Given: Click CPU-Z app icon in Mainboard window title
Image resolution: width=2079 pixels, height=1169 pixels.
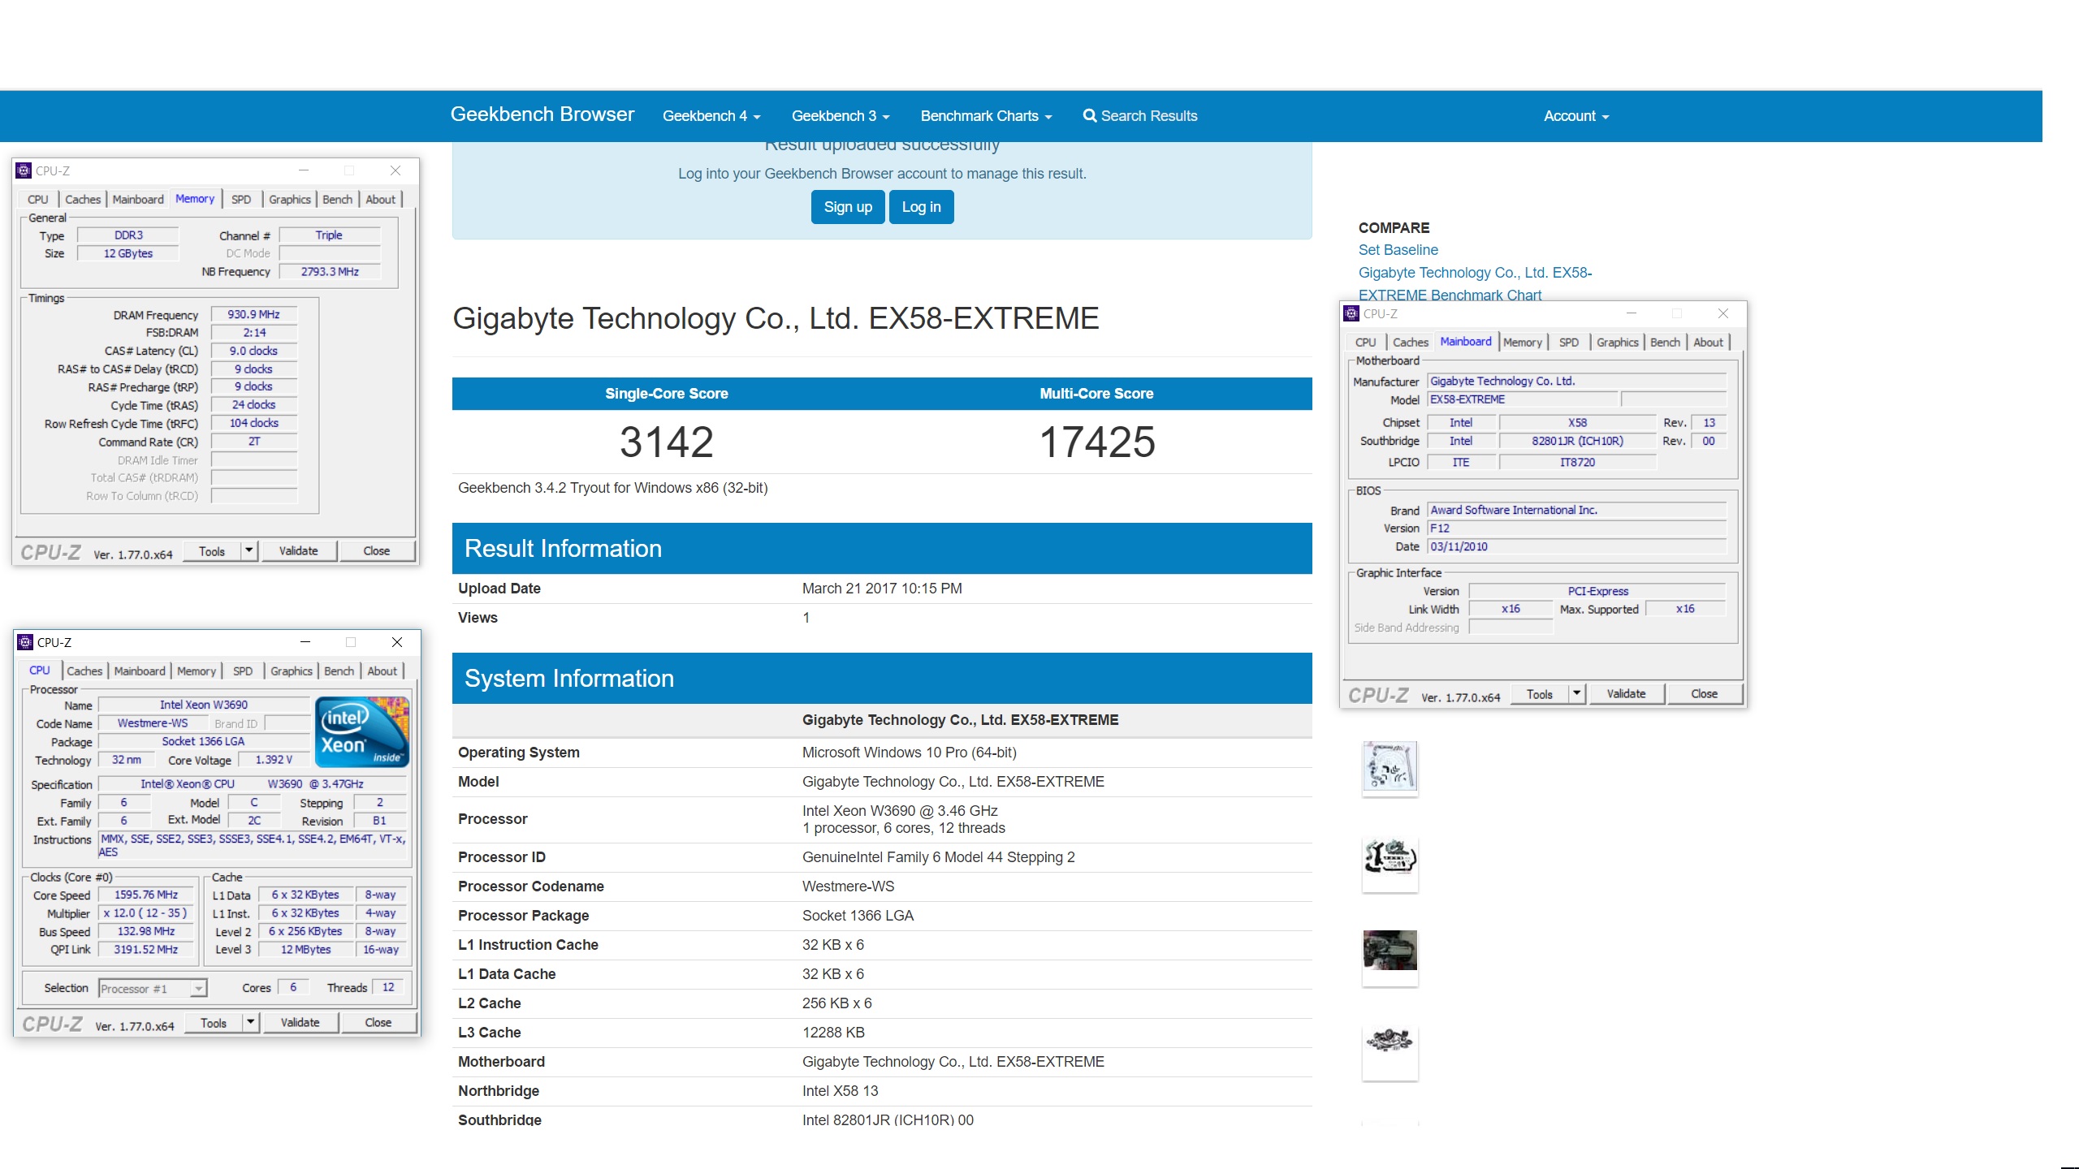Looking at the screenshot, I should [x=1351, y=313].
